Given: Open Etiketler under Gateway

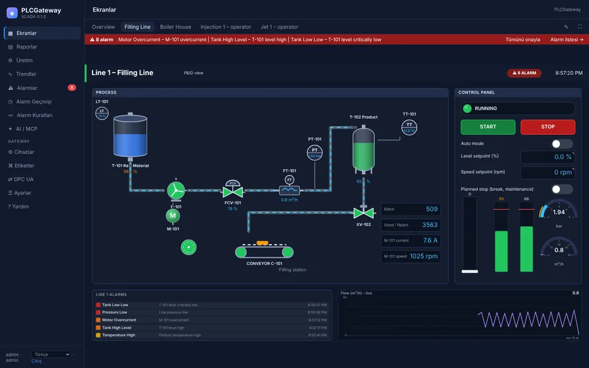Looking at the screenshot, I should [42, 166].
